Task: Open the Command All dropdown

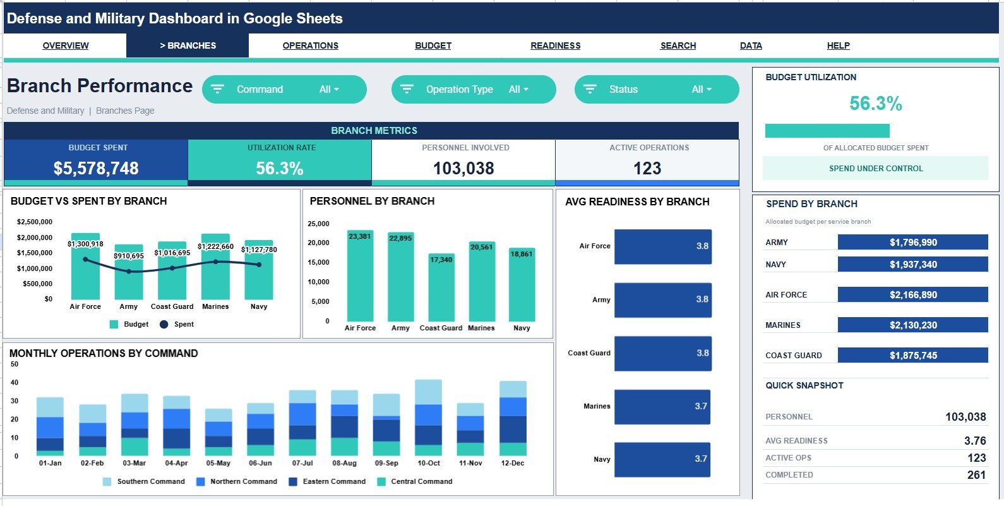Action: coord(329,89)
